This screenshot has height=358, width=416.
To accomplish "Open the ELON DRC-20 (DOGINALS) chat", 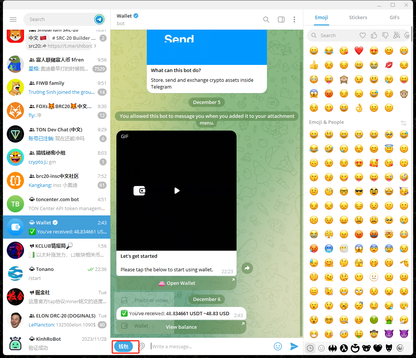I will pos(57,320).
